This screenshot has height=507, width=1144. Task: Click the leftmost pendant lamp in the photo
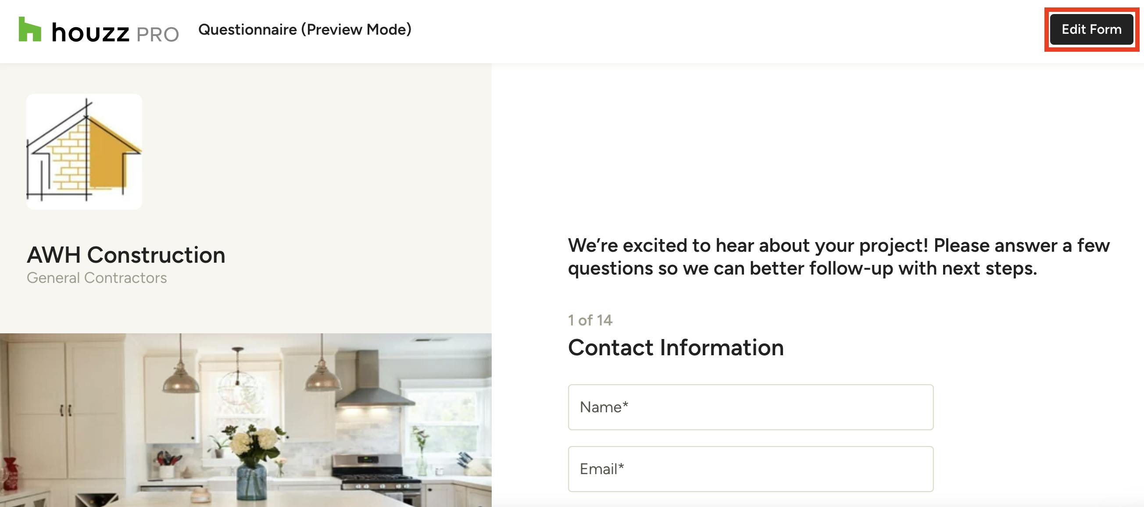[180, 378]
